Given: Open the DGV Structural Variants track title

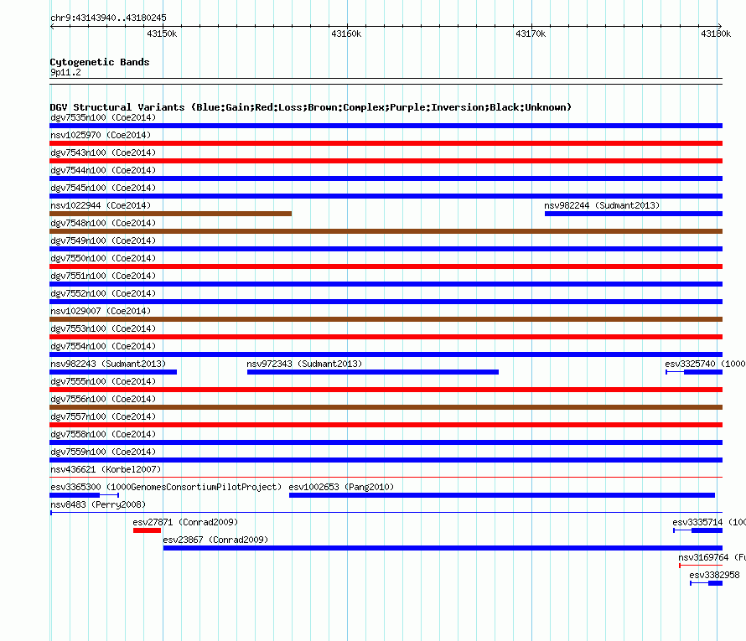Looking at the screenshot, I should coord(311,107).
